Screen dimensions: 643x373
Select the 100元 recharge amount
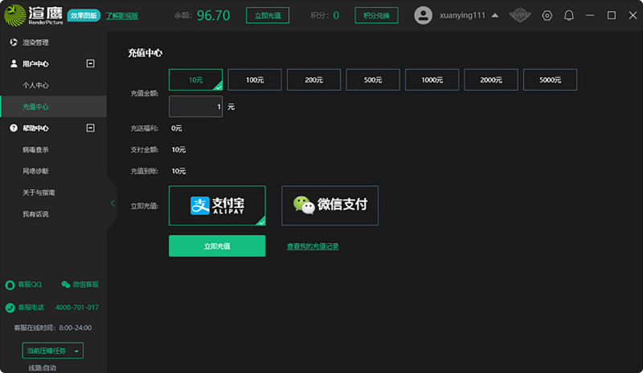pyautogui.click(x=255, y=80)
